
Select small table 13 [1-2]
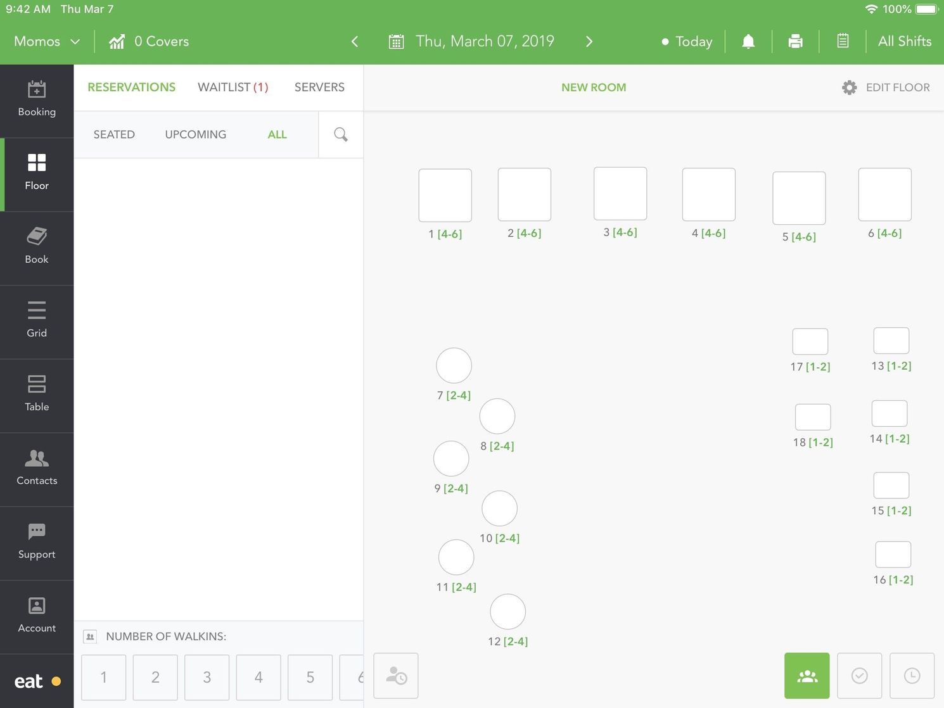coord(891,341)
